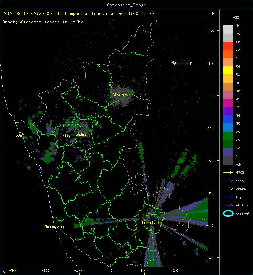Click the dBZ legend heading
253x275 pixels.
[x=236, y=18]
